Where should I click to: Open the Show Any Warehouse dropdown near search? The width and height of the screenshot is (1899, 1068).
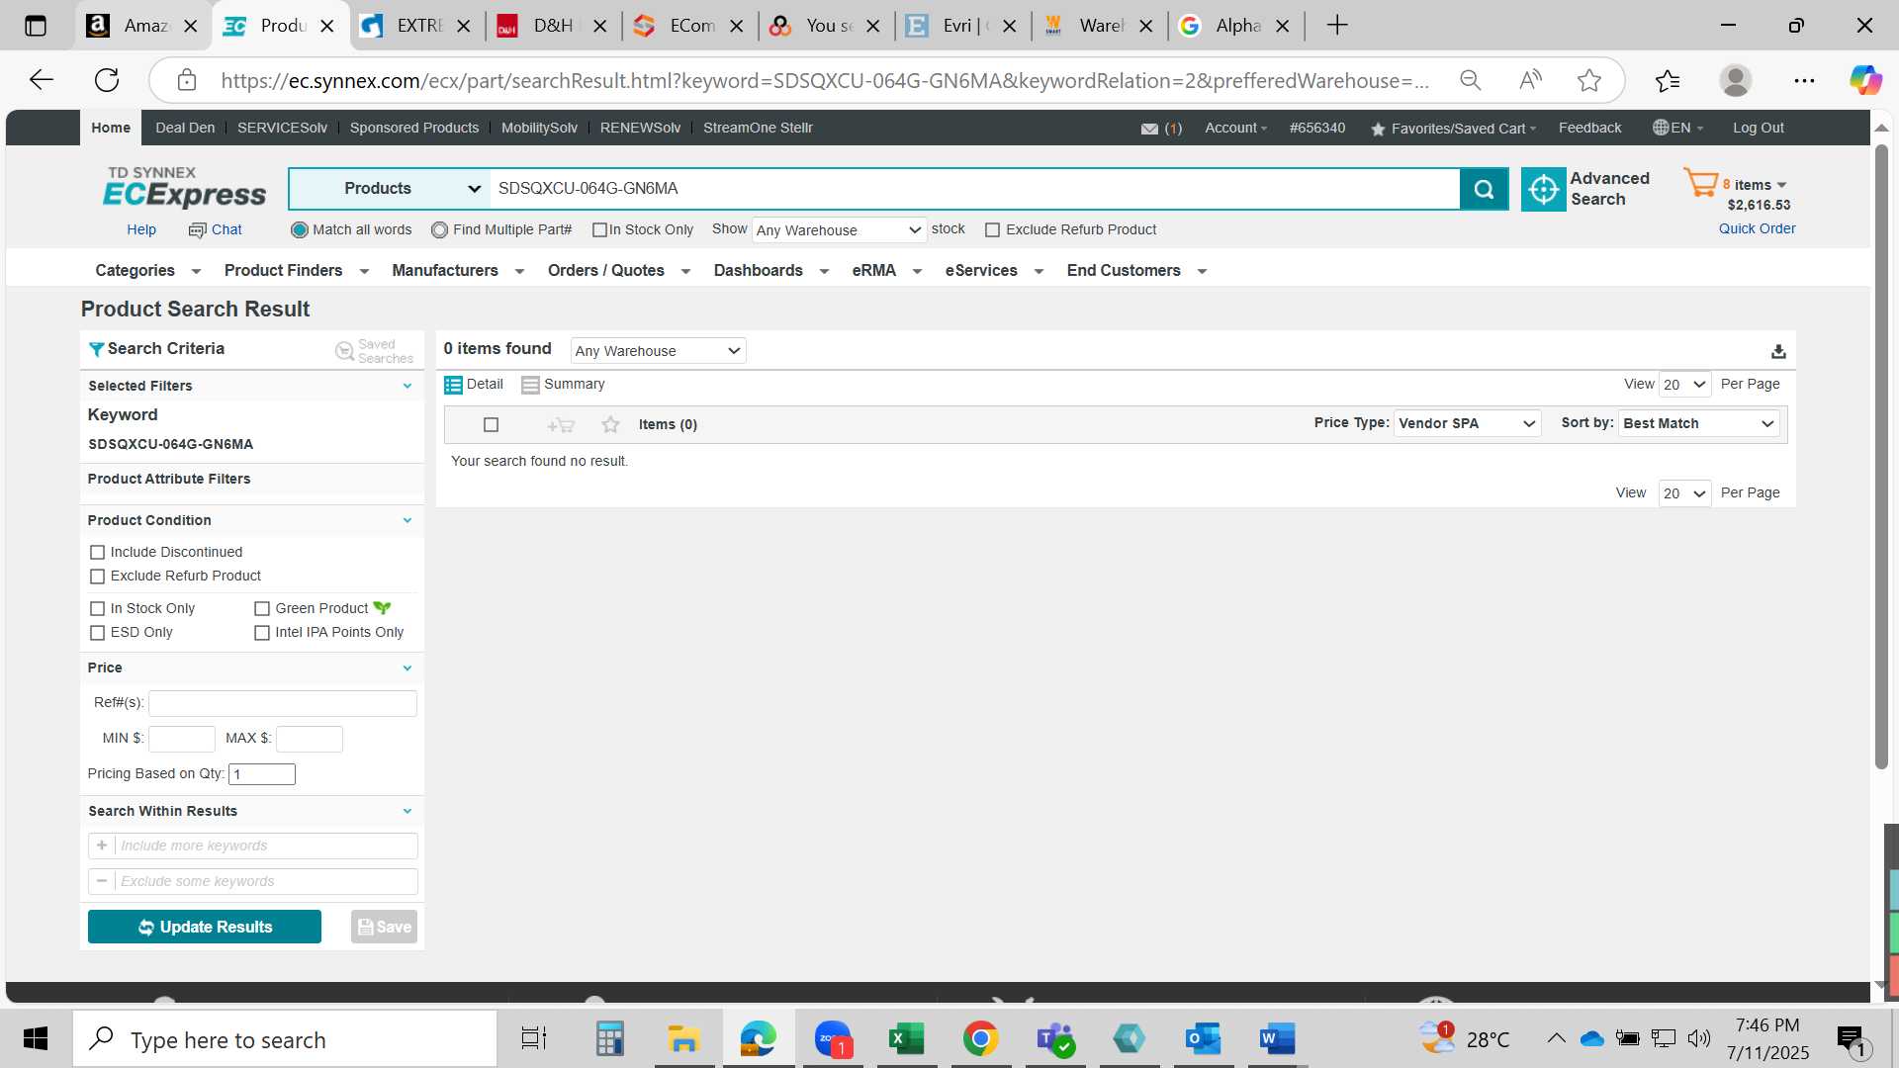coord(839,230)
